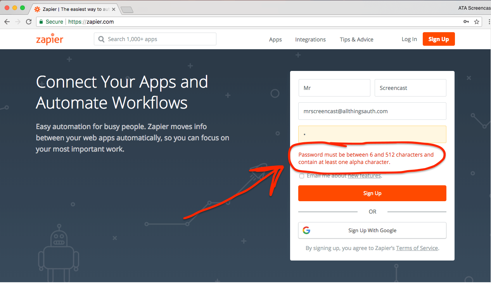Open saved passwords via the key icon

(x=466, y=22)
